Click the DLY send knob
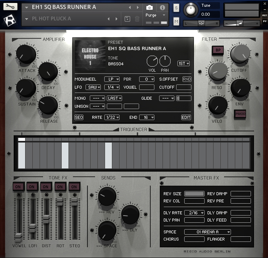The height and width of the screenshot is (258, 268). click(130, 215)
